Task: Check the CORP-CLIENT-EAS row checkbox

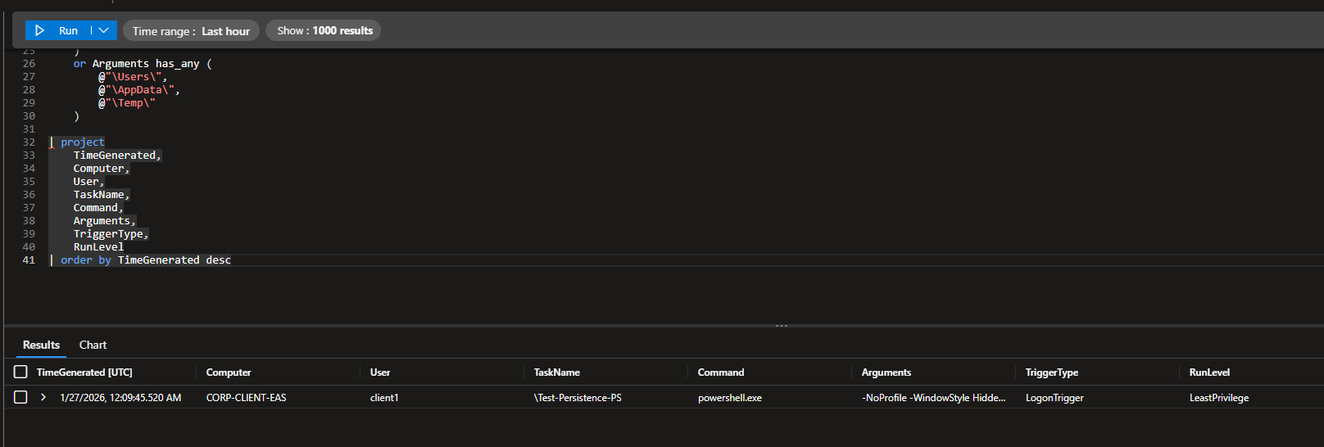Action: coord(20,398)
